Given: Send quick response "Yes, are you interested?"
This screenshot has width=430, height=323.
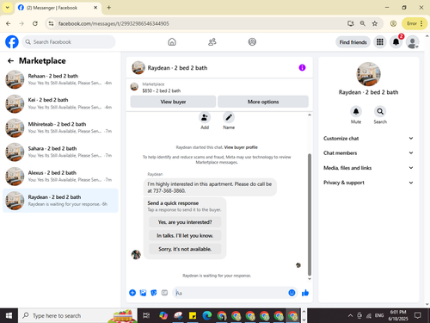Looking at the screenshot, I should (x=185, y=222).
